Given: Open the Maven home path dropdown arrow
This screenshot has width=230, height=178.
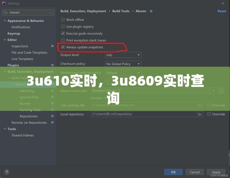Looking at the screenshot, I should click(x=213, y=91).
